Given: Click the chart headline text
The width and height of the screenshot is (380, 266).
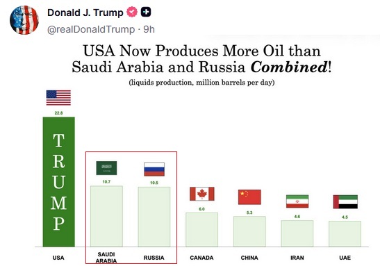Looking at the screenshot, I should 201,58.
